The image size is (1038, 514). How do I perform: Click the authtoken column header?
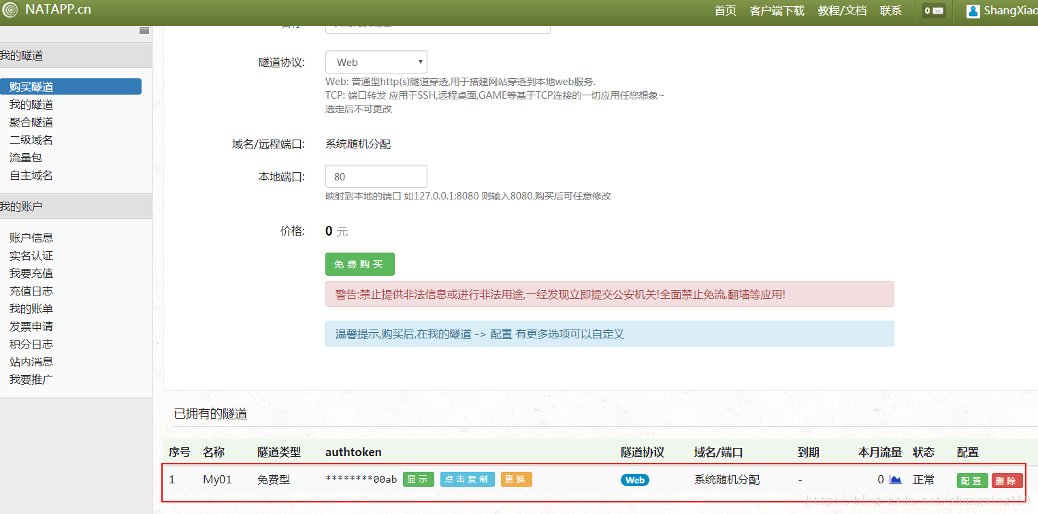[x=353, y=452]
